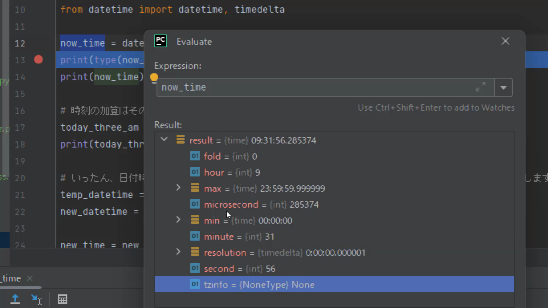The image size is (548, 308).
Task: Close the Evaluate dialog
Action: coord(505,41)
